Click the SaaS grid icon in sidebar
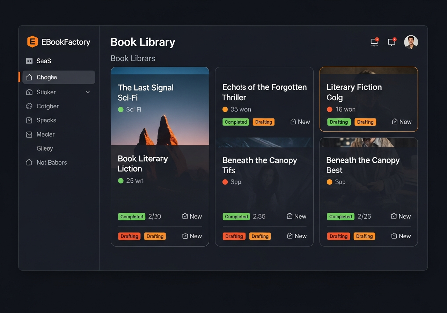Viewport: 447px width, 313px height. tap(29, 61)
